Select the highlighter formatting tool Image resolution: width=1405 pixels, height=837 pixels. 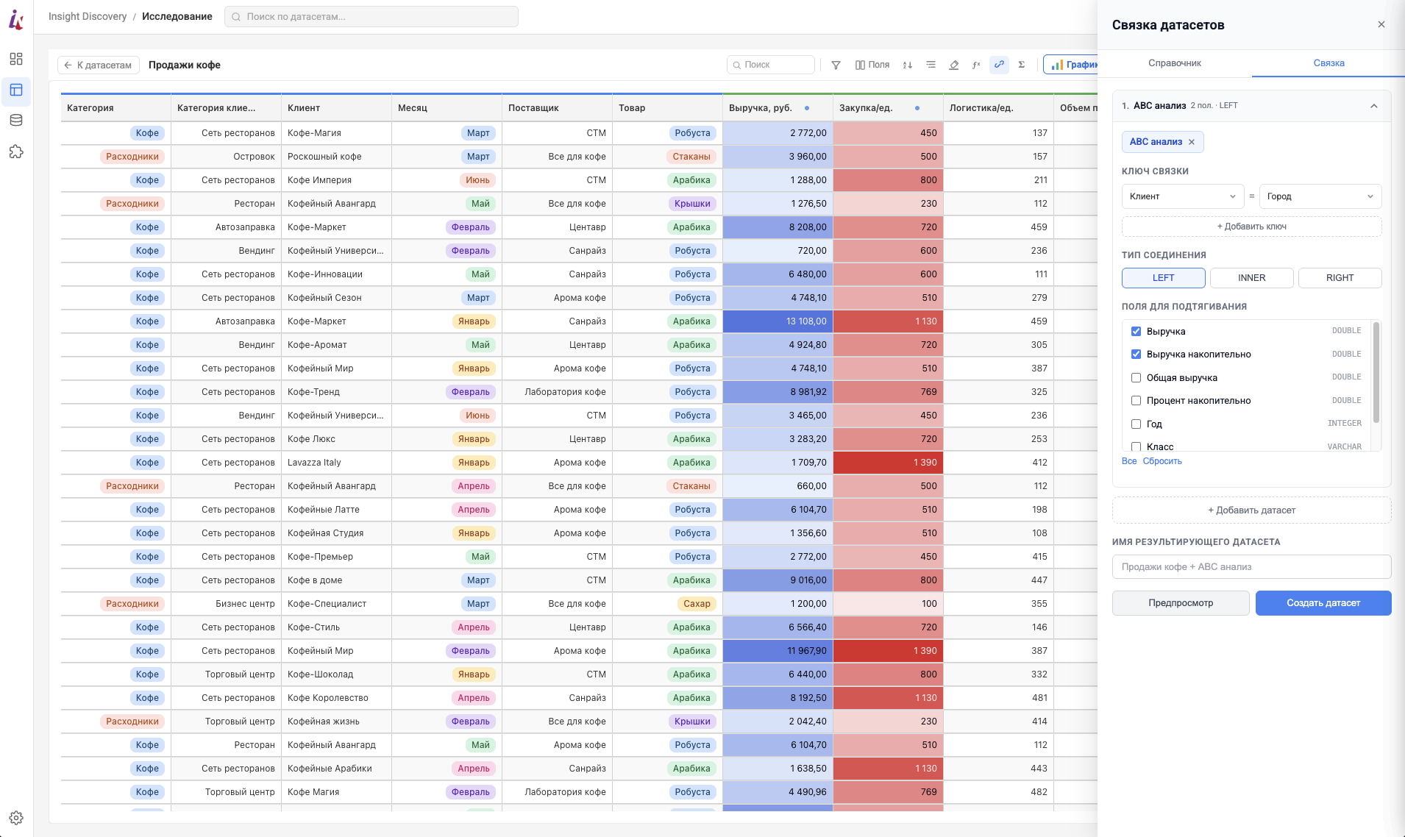click(953, 65)
